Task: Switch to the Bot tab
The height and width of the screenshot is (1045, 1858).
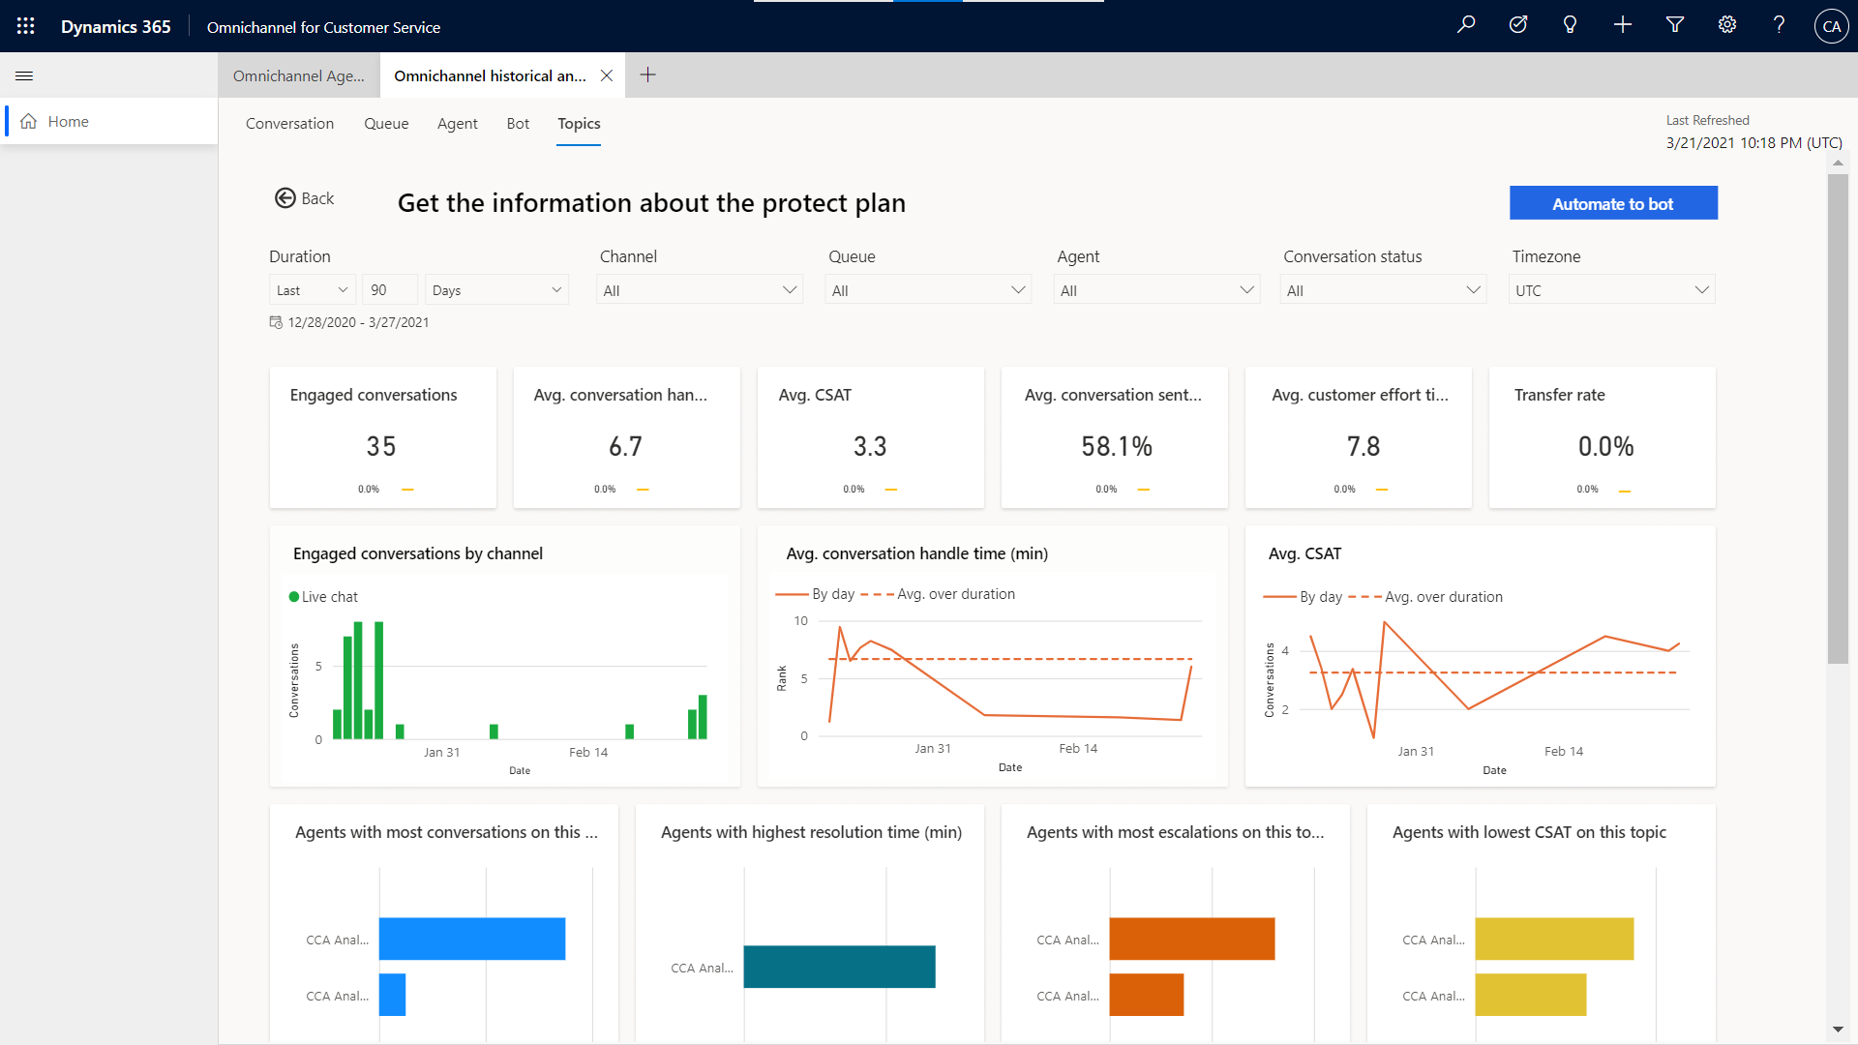Action: click(x=518, y=123)
